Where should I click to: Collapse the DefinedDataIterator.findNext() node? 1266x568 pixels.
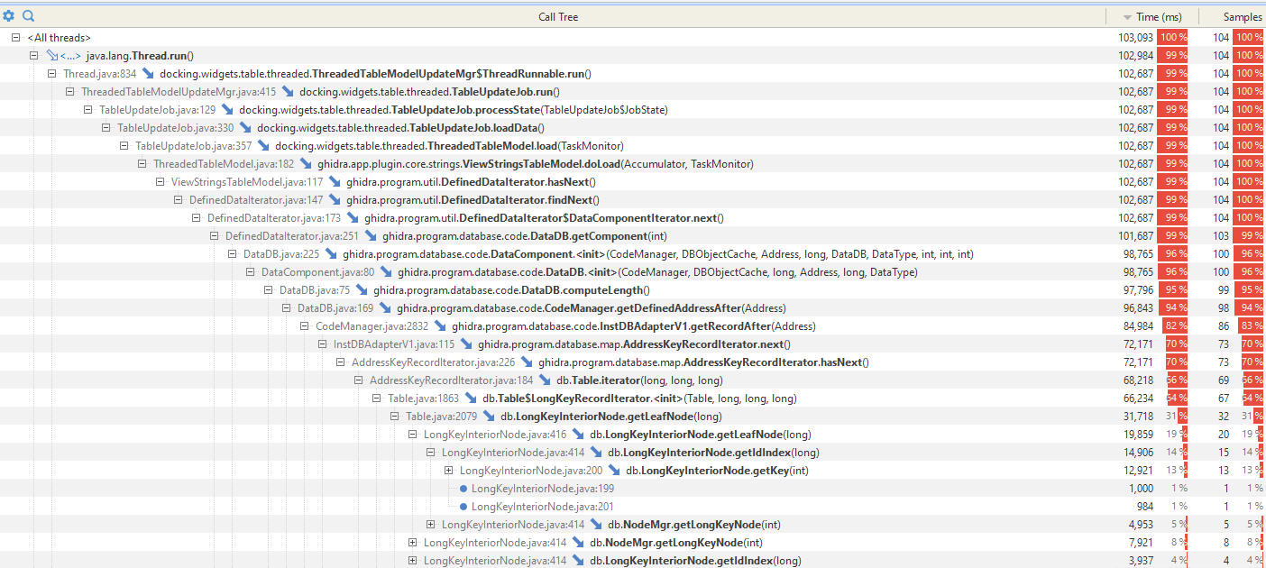179,200
